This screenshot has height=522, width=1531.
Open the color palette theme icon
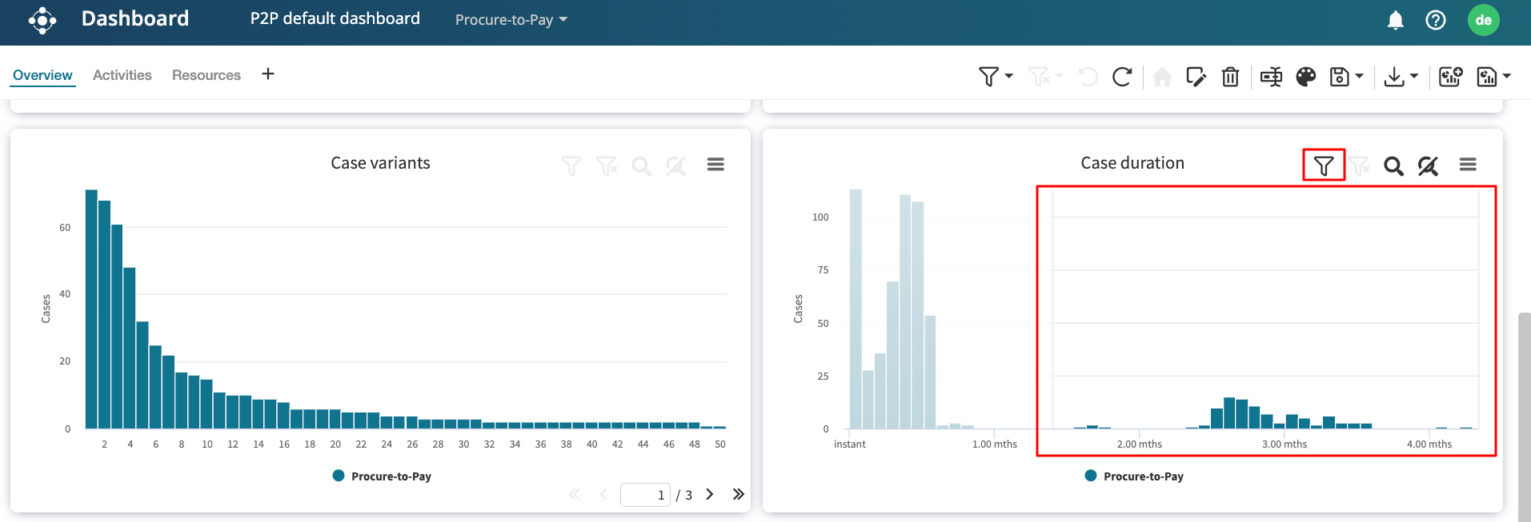[1305, 77]
